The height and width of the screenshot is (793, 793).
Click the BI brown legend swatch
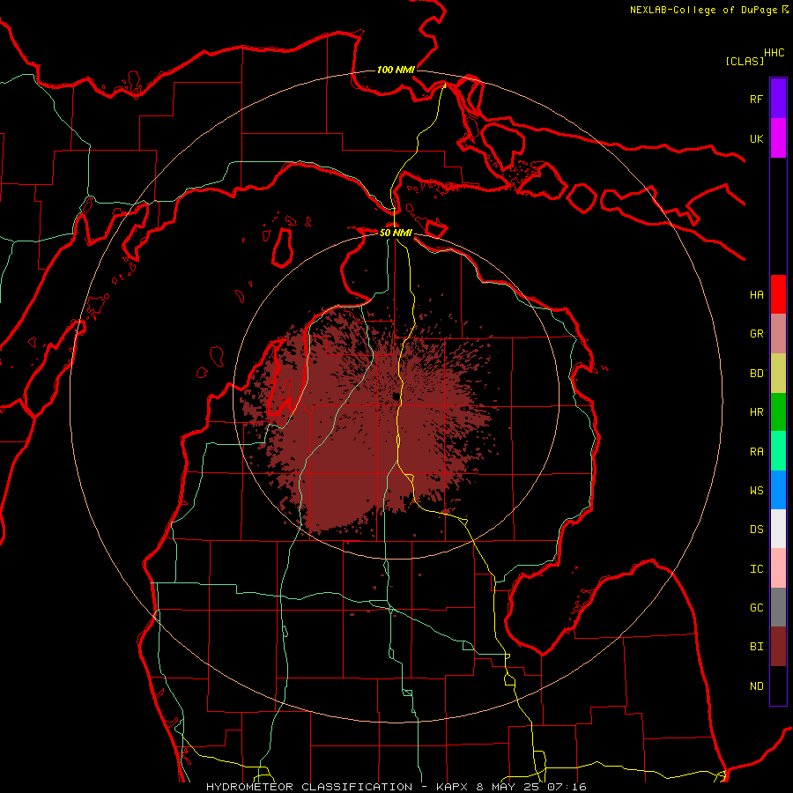(778, 647)
